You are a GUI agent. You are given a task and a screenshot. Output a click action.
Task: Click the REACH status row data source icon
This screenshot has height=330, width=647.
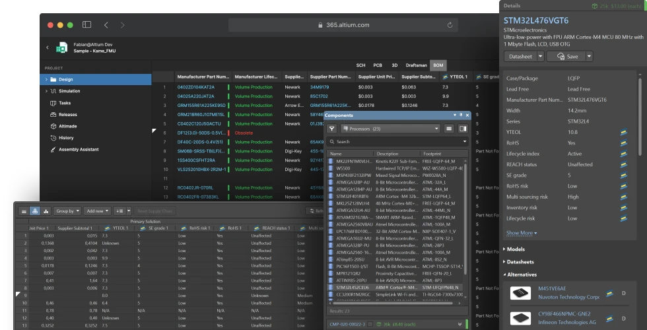pyautogui.click(x=623, y=164)
